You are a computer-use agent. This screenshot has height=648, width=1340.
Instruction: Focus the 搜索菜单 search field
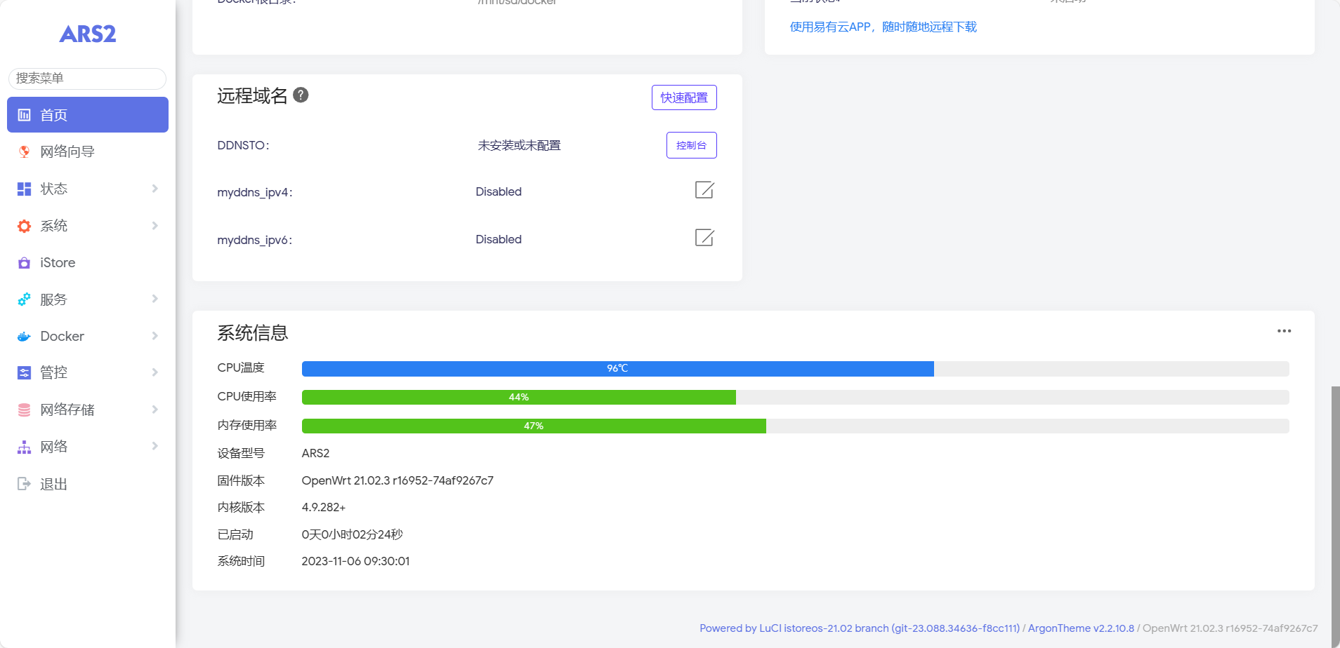[87, 79]
